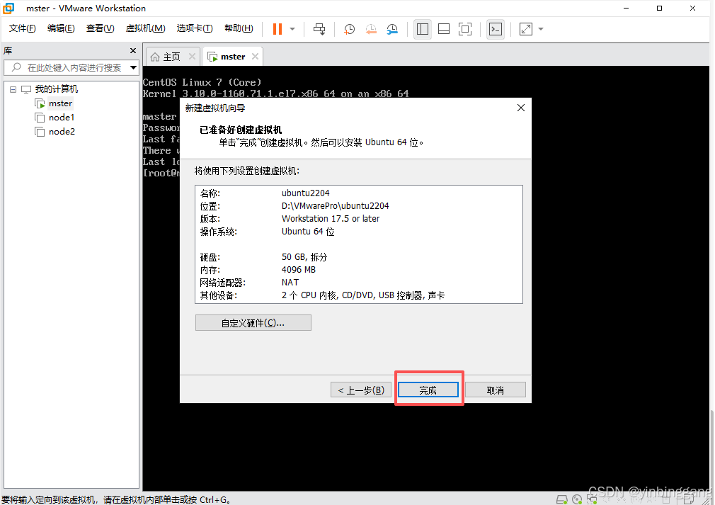Click the Ubuntu 64 位 operating system value

point(308,232)
